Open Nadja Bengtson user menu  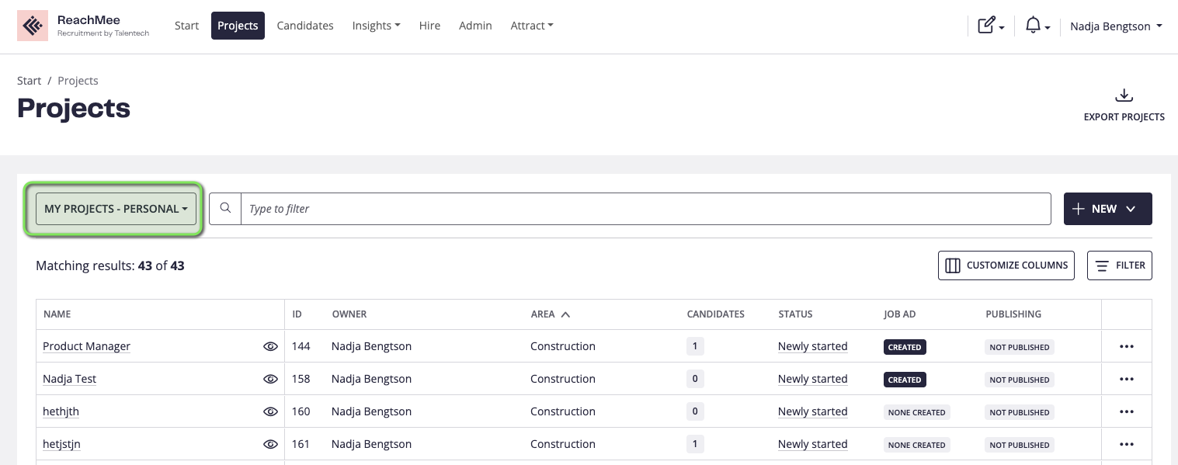coord(1115,26)
